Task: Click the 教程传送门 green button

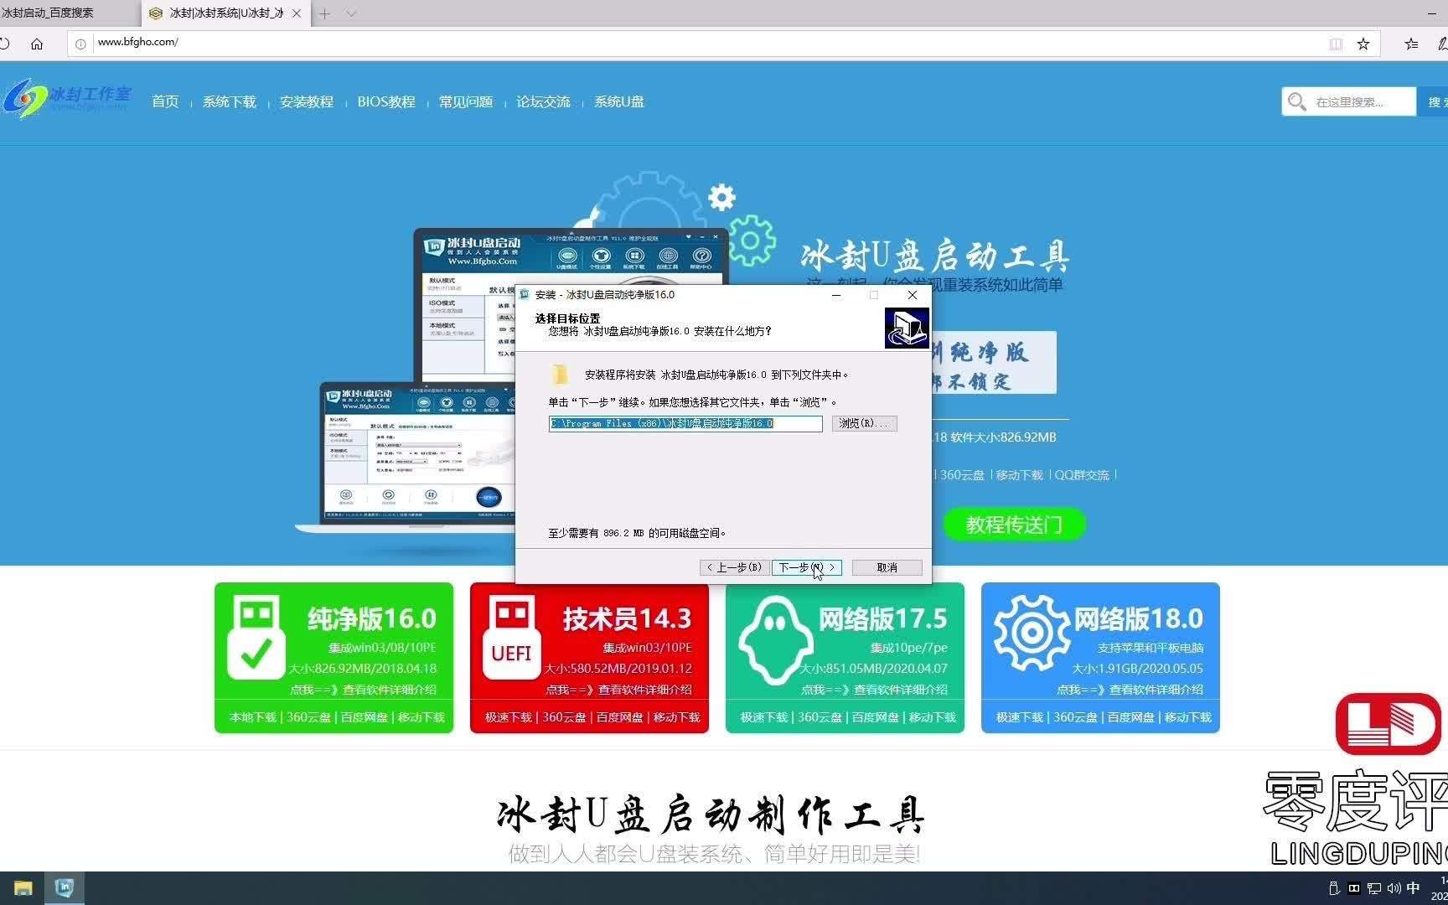Action: [1014, 525]
